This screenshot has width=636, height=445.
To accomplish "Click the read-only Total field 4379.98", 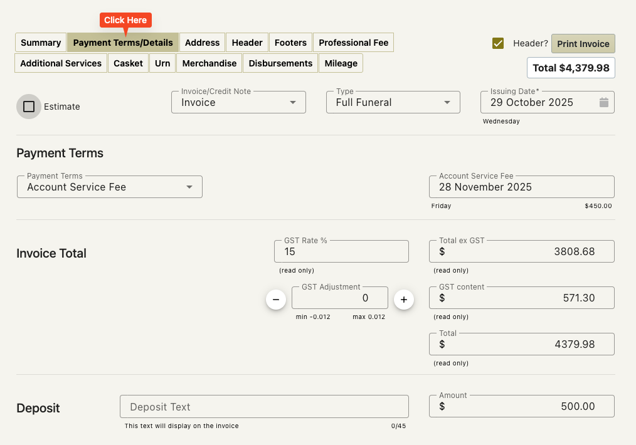I will 522,344.
